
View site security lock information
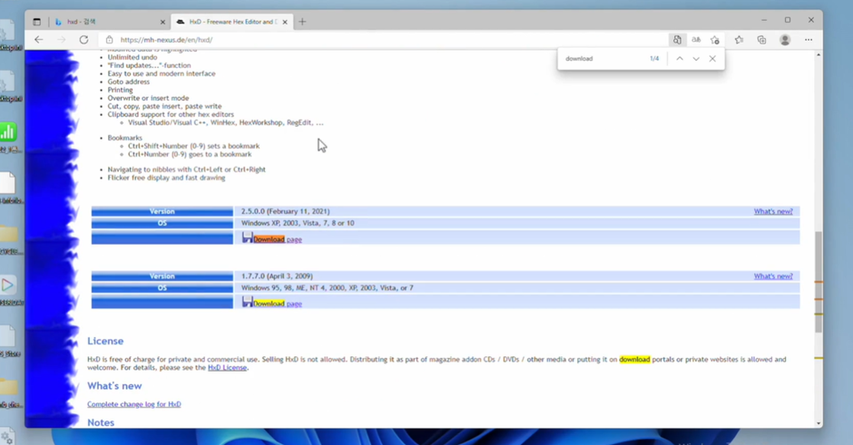109,40
